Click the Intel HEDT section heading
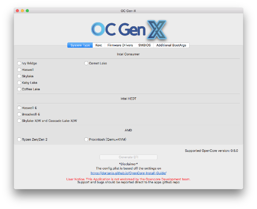The height and width of the screenshot is (209, 257). pos(128,99)
